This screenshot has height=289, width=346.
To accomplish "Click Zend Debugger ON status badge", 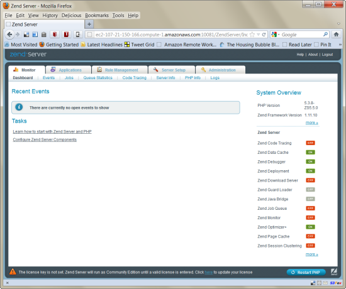I will click(x=310, y=161).
